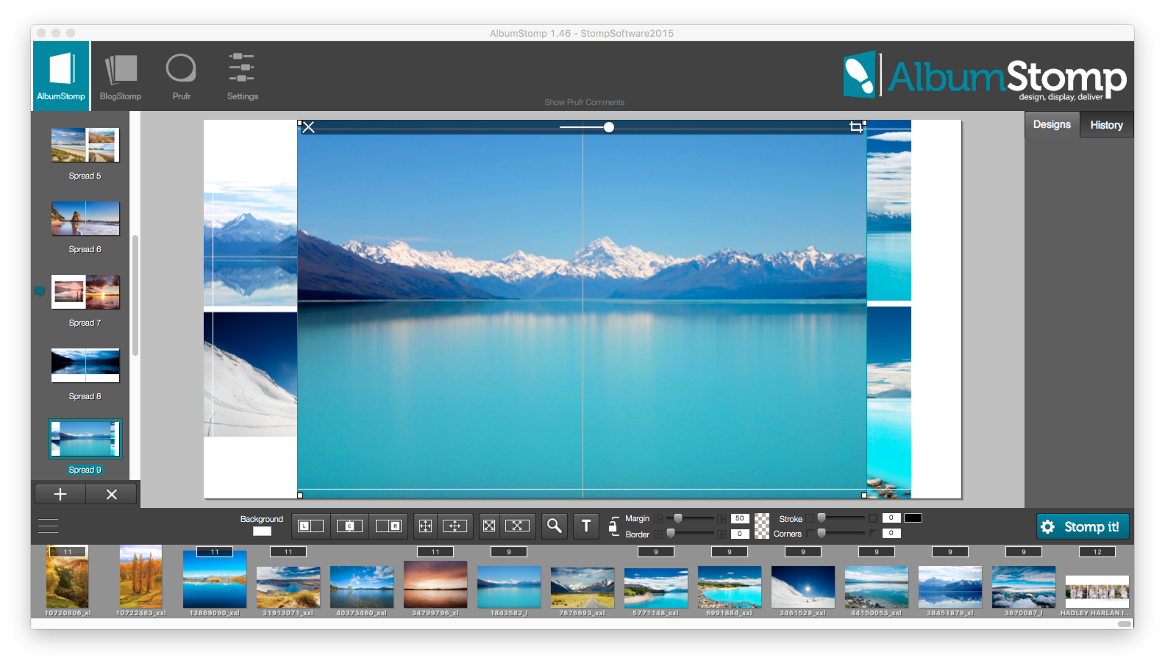Viewport: 1165px width, 666px height.
Task: Switch to the History tab
Action: 1106,125
